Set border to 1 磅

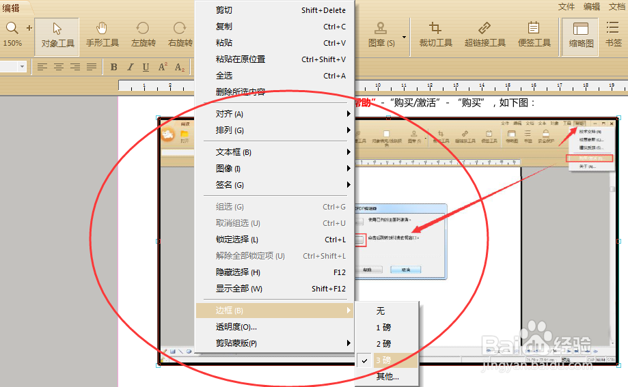point(387,328)
